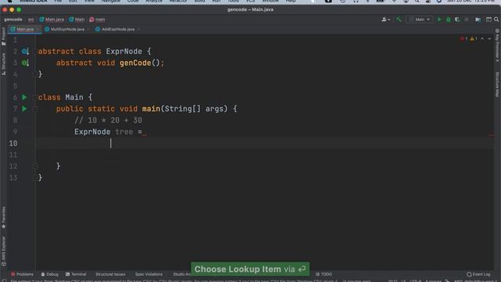501x282 pixels.
Task: Start debugging with the green bug icon
Action: [449, 20]
